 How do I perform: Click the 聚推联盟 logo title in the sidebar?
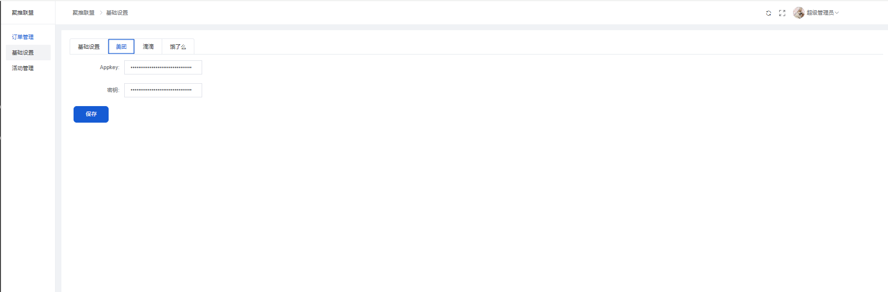(23, 13)
